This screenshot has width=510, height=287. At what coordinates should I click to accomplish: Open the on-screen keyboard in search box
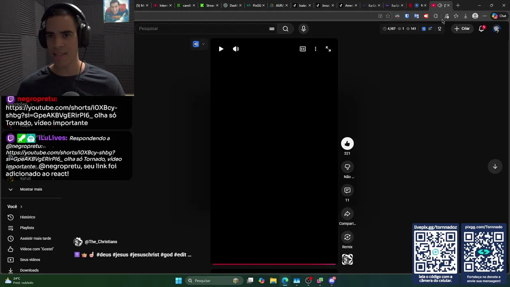pyautogui.click(x=272, y=29)
